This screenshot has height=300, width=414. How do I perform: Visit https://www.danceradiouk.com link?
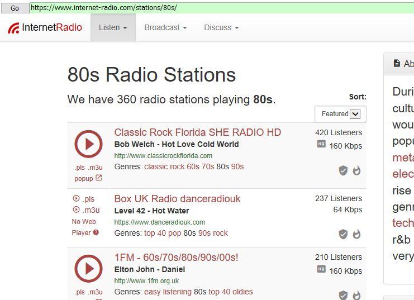[x=159, y=222]
